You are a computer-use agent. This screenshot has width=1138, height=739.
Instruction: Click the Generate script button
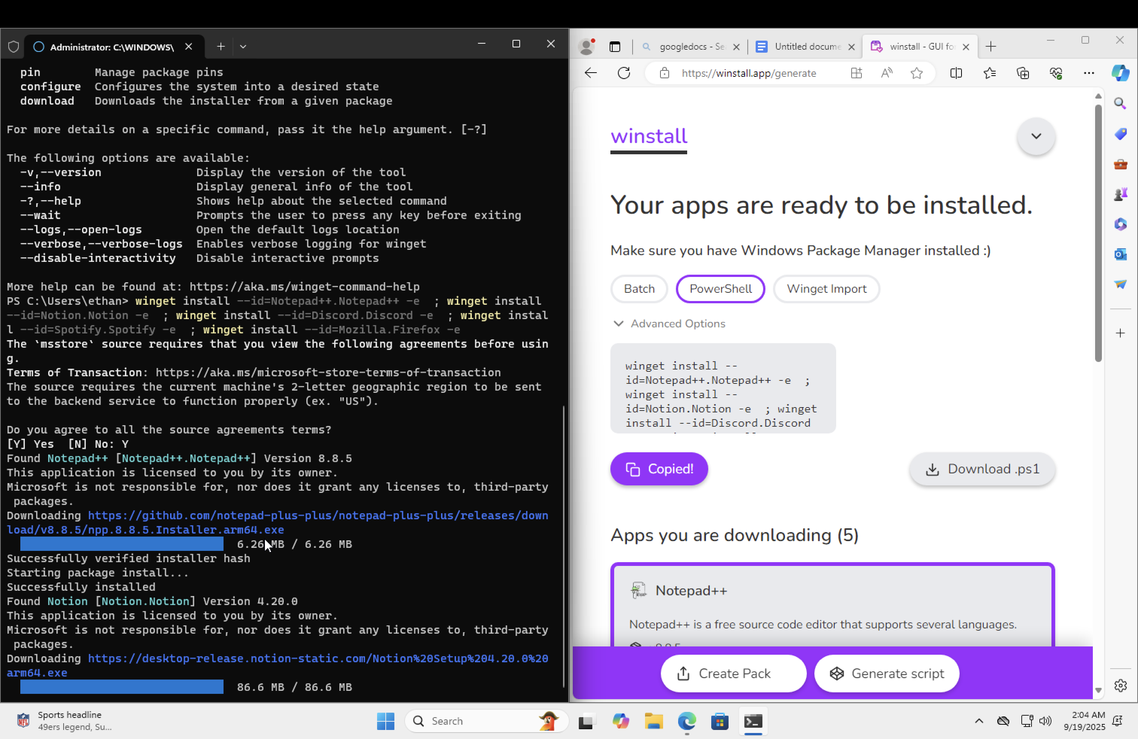tap(887, 674)
